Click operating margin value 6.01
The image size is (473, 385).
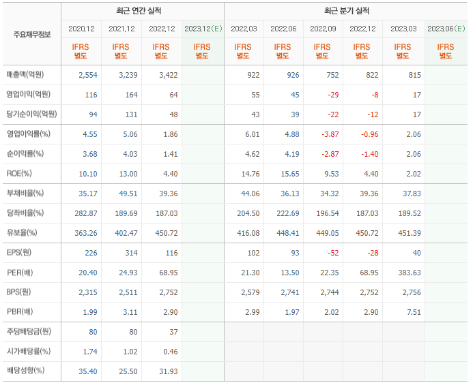click(x=253, y=134)
